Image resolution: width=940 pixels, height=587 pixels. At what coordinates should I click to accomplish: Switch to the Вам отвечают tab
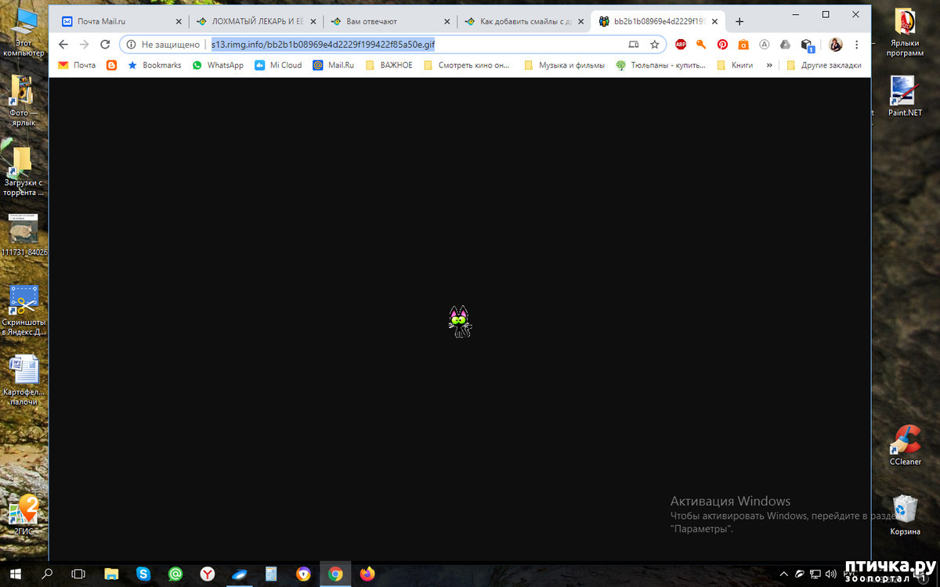(390, 21)
